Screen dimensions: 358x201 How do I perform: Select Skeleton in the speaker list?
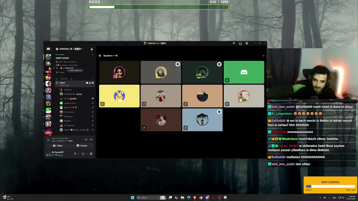coord(77,90)
